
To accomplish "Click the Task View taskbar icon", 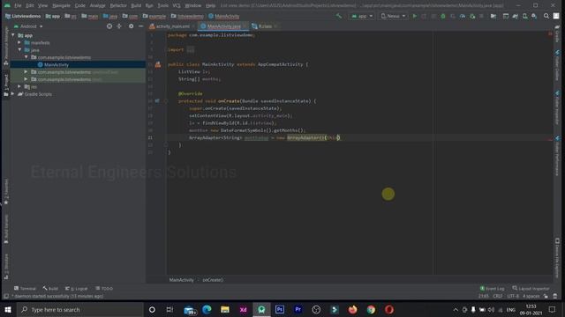I will tap(169, 309).
